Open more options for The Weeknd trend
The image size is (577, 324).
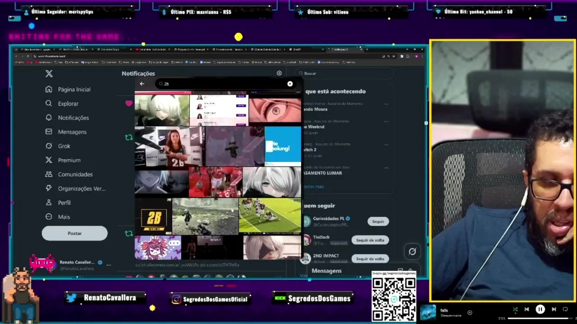pos(386,121)
